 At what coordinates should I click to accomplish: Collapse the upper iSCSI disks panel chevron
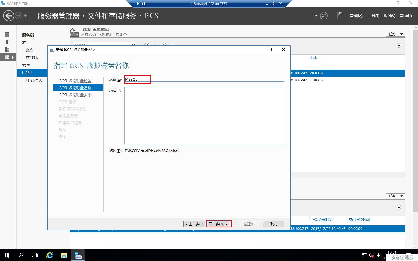pos(399,45)
